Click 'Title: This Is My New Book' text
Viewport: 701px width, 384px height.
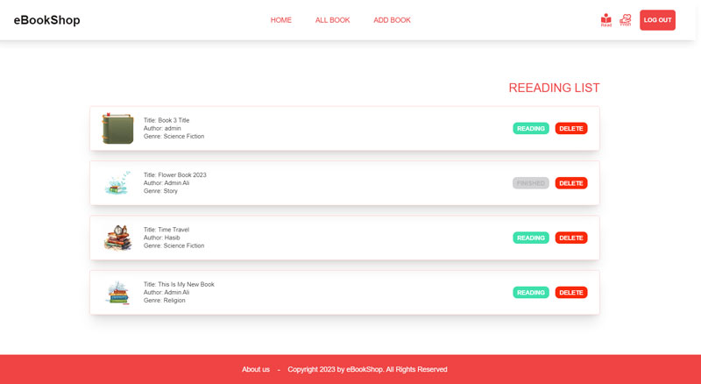click(179, 284)
